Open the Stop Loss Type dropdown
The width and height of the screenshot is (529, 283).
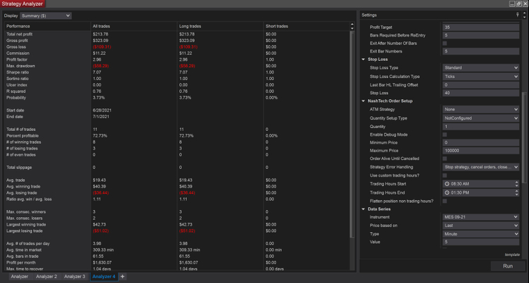coord(481,68)
